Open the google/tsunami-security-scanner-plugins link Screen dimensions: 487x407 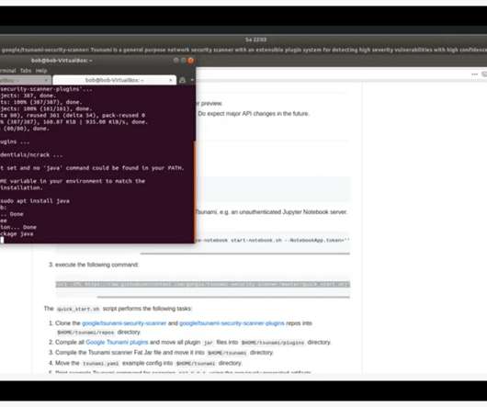pyautogui.click(x=232, y=323)
